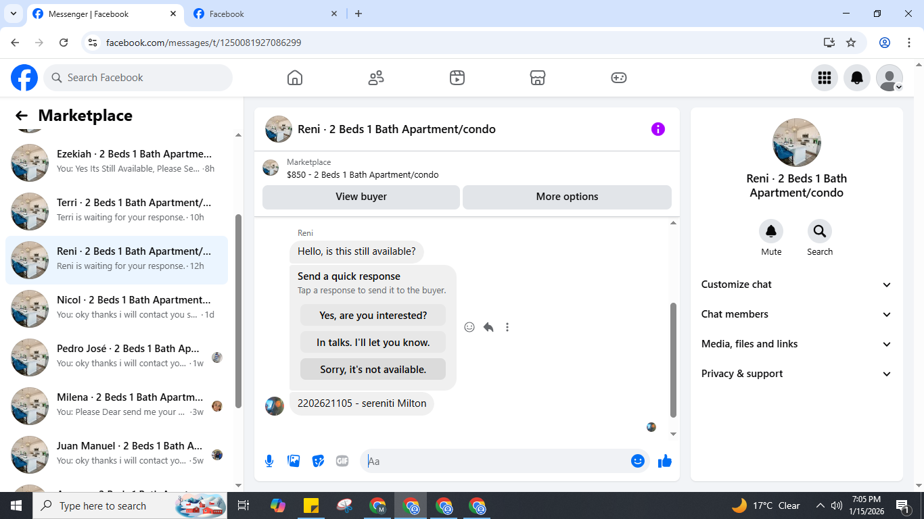Image resolution: width=924 pixels, height=519 pixels.
Task: Switch to the Messenger | Facebook tab
Action: (x=105, y=14)
